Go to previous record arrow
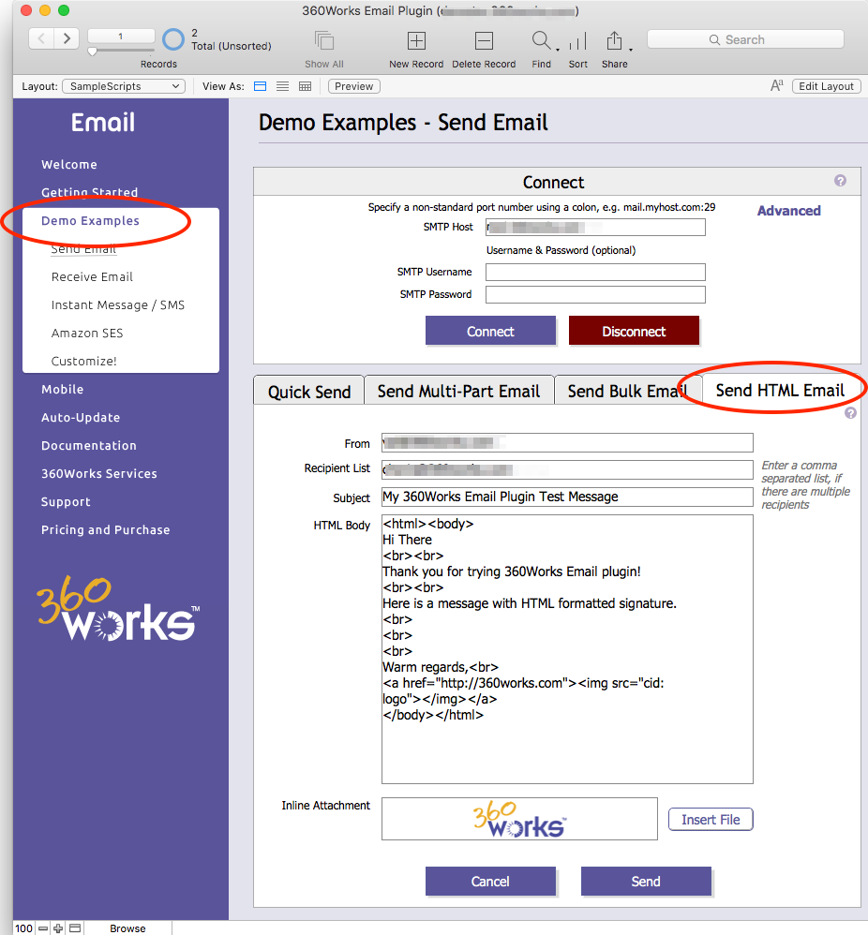The height and width of the screenshot is (935, 868). click(x=41, y=39)
